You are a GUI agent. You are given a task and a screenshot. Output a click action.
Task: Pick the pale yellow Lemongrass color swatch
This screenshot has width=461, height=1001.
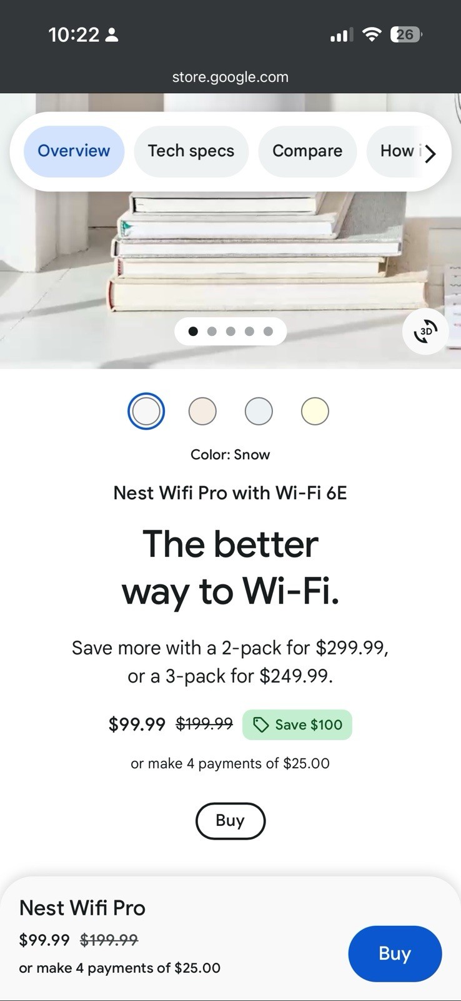point(315,411)
